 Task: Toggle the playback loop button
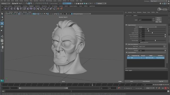156,88
